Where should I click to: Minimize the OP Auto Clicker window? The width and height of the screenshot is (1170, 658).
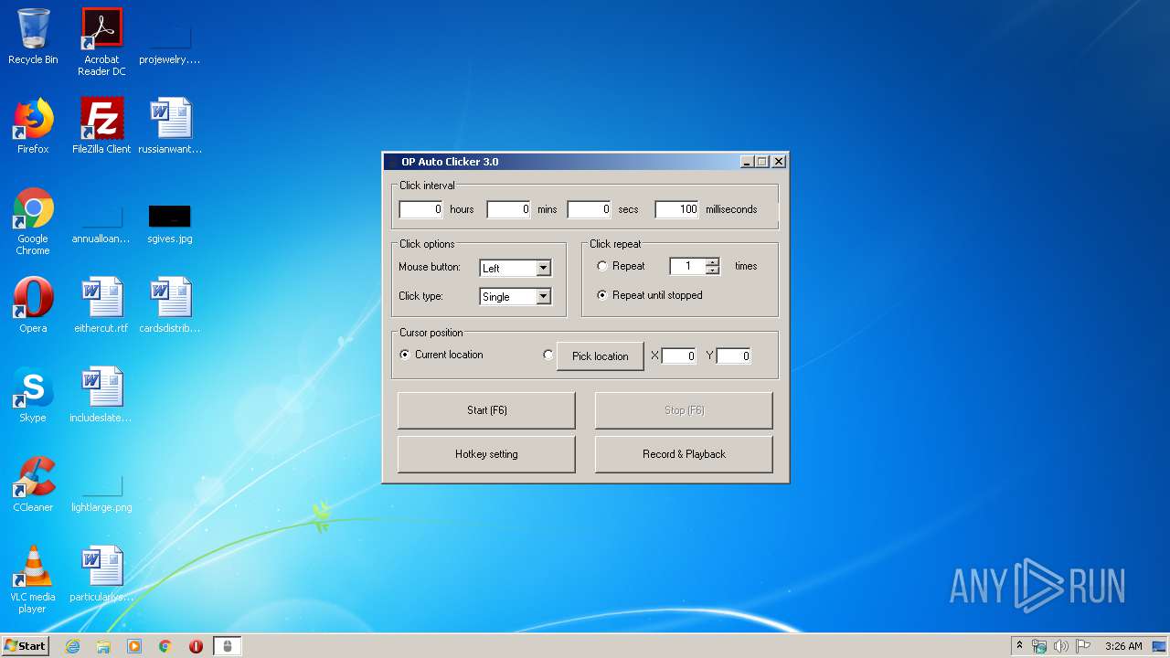coord(747,162)
